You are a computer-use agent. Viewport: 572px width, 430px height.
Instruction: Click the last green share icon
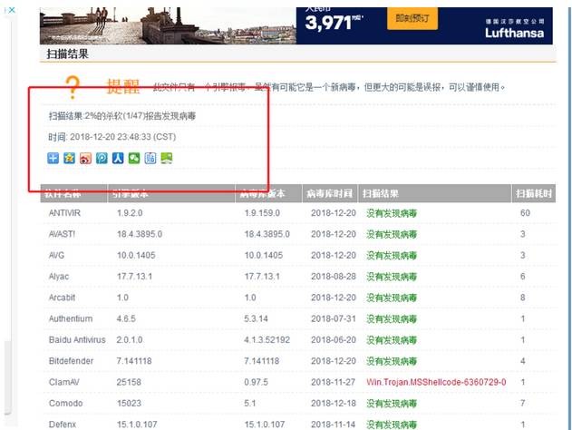167,158
